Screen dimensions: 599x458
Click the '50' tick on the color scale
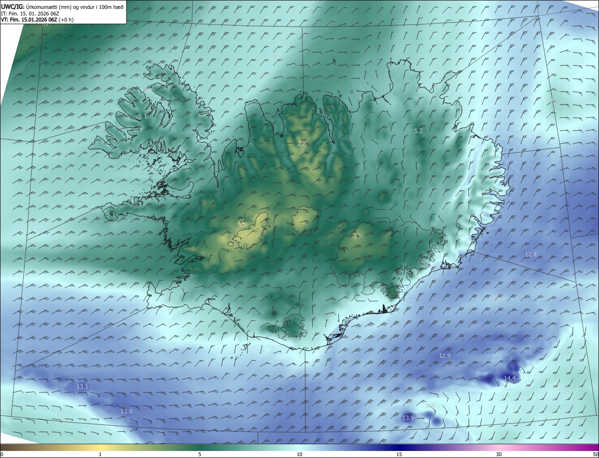(595, 454)
